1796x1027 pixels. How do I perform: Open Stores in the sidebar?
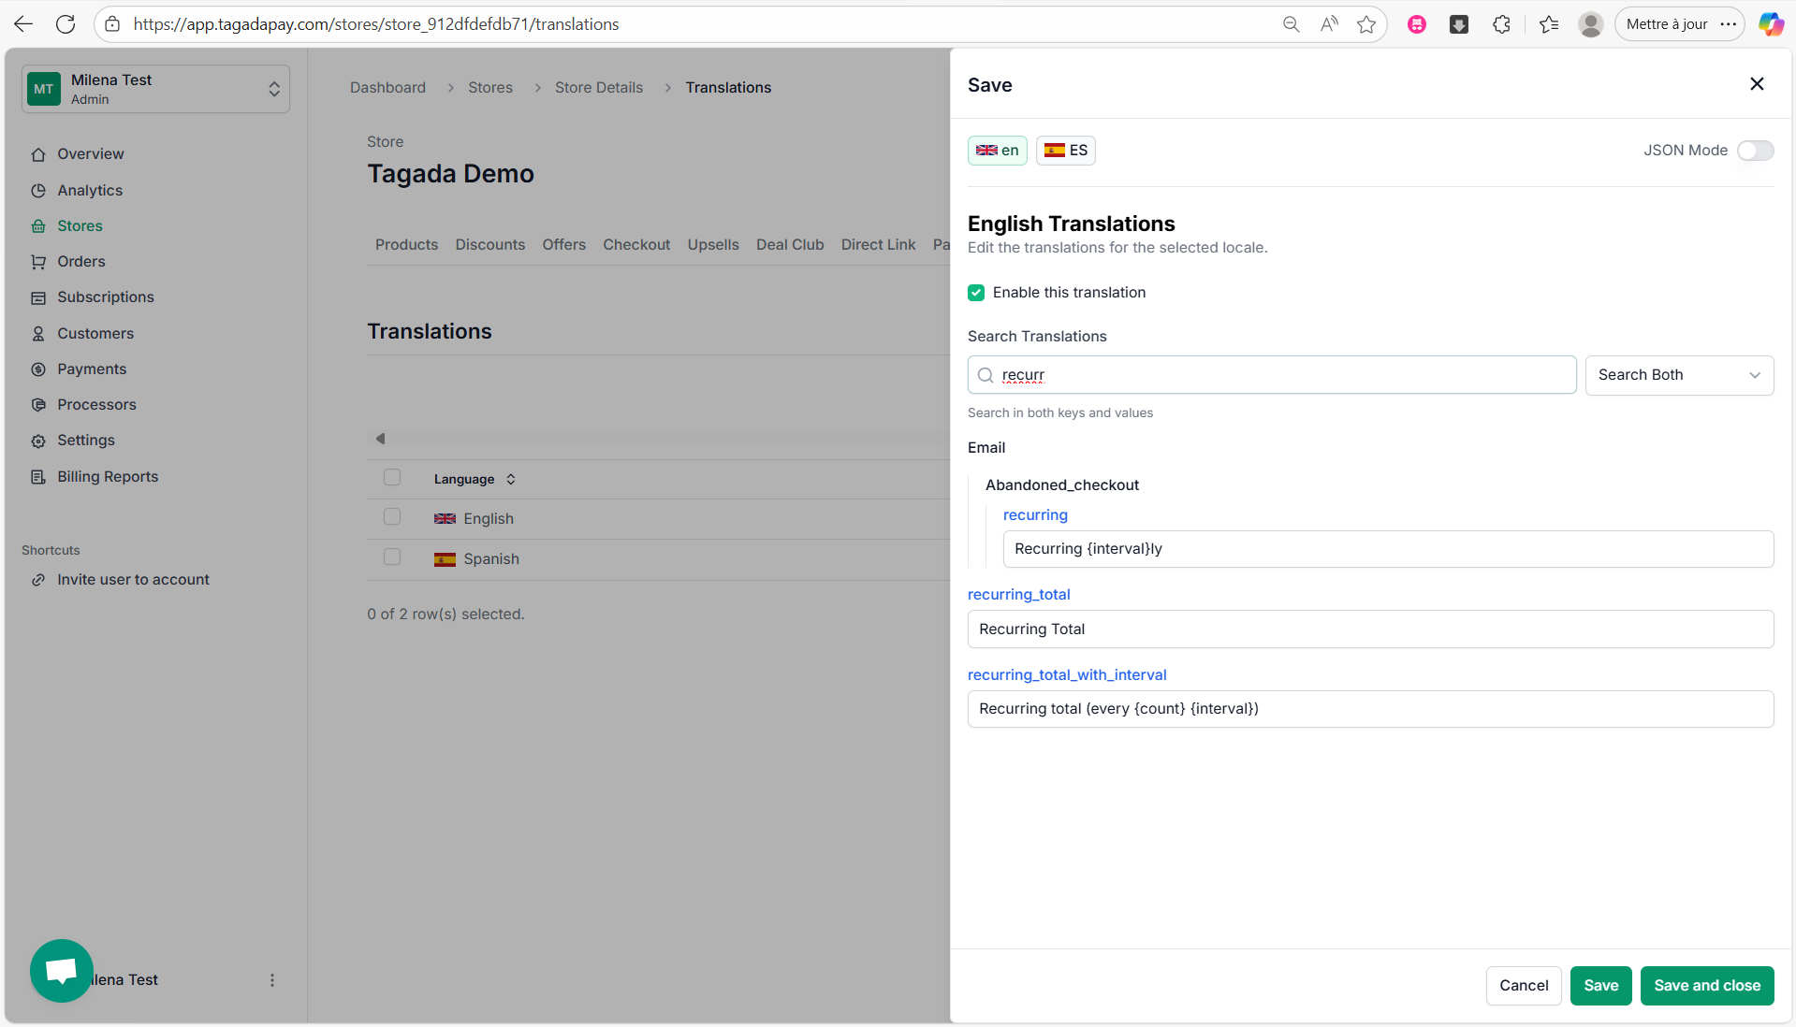pyautogui.click(x=80, y=226)
